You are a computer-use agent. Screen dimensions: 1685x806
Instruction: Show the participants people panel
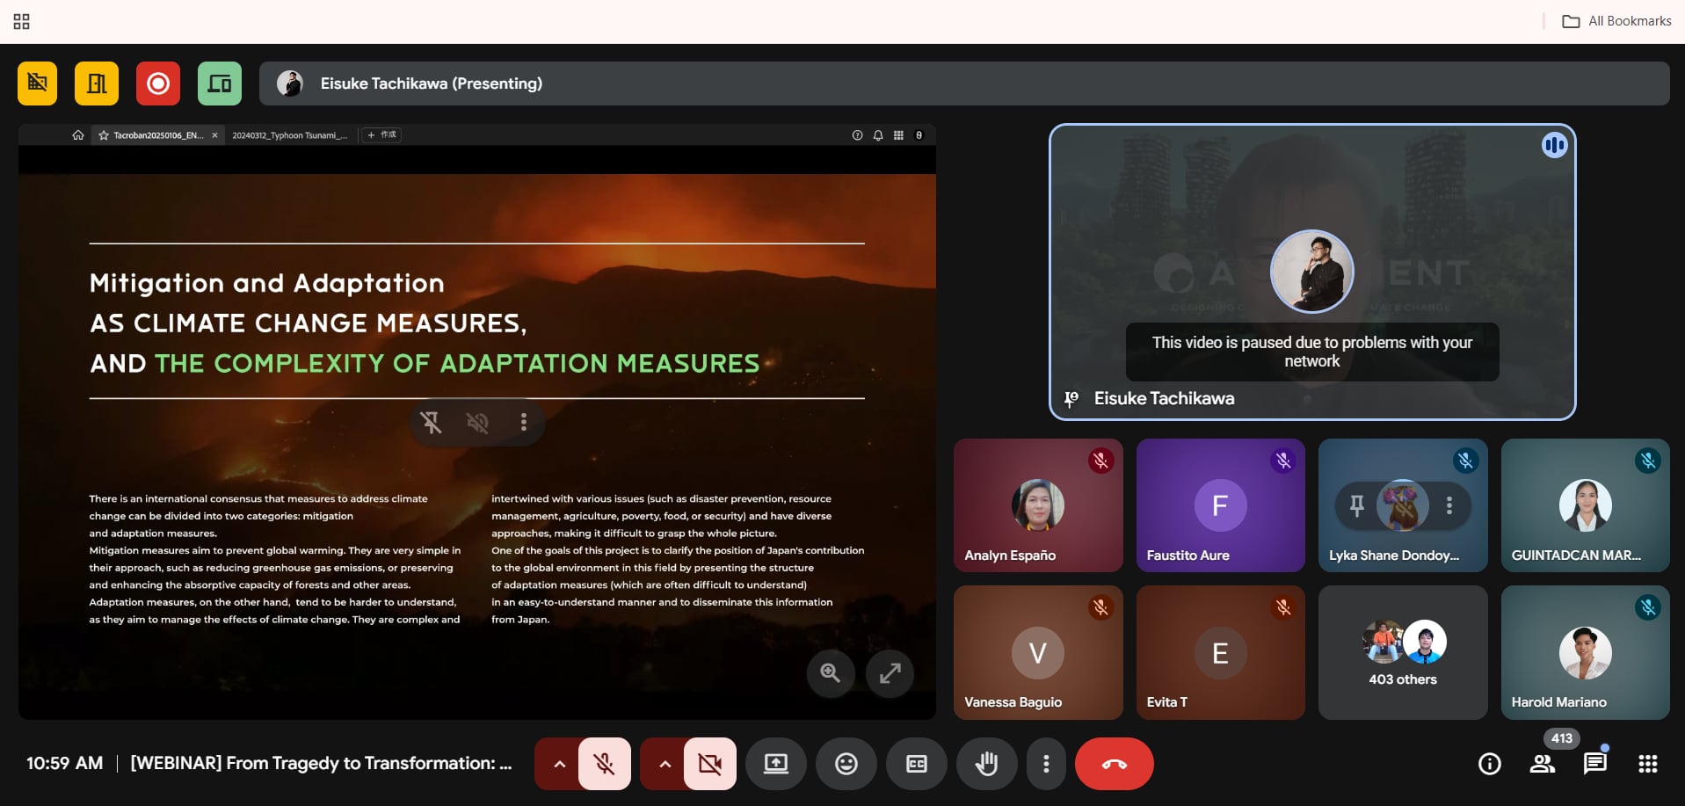click(x=1542, y=764)
